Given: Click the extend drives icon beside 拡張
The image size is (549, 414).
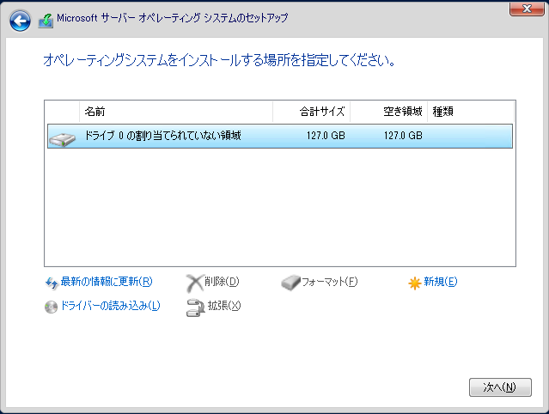Looking at the screenshot, I should point(195,307).
